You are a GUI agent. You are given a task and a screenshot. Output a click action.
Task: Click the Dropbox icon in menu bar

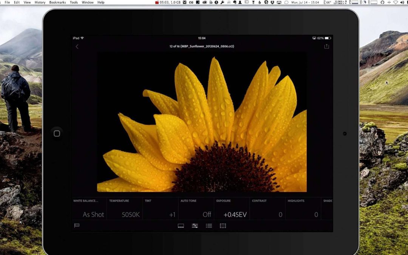[x=272, y=2]
